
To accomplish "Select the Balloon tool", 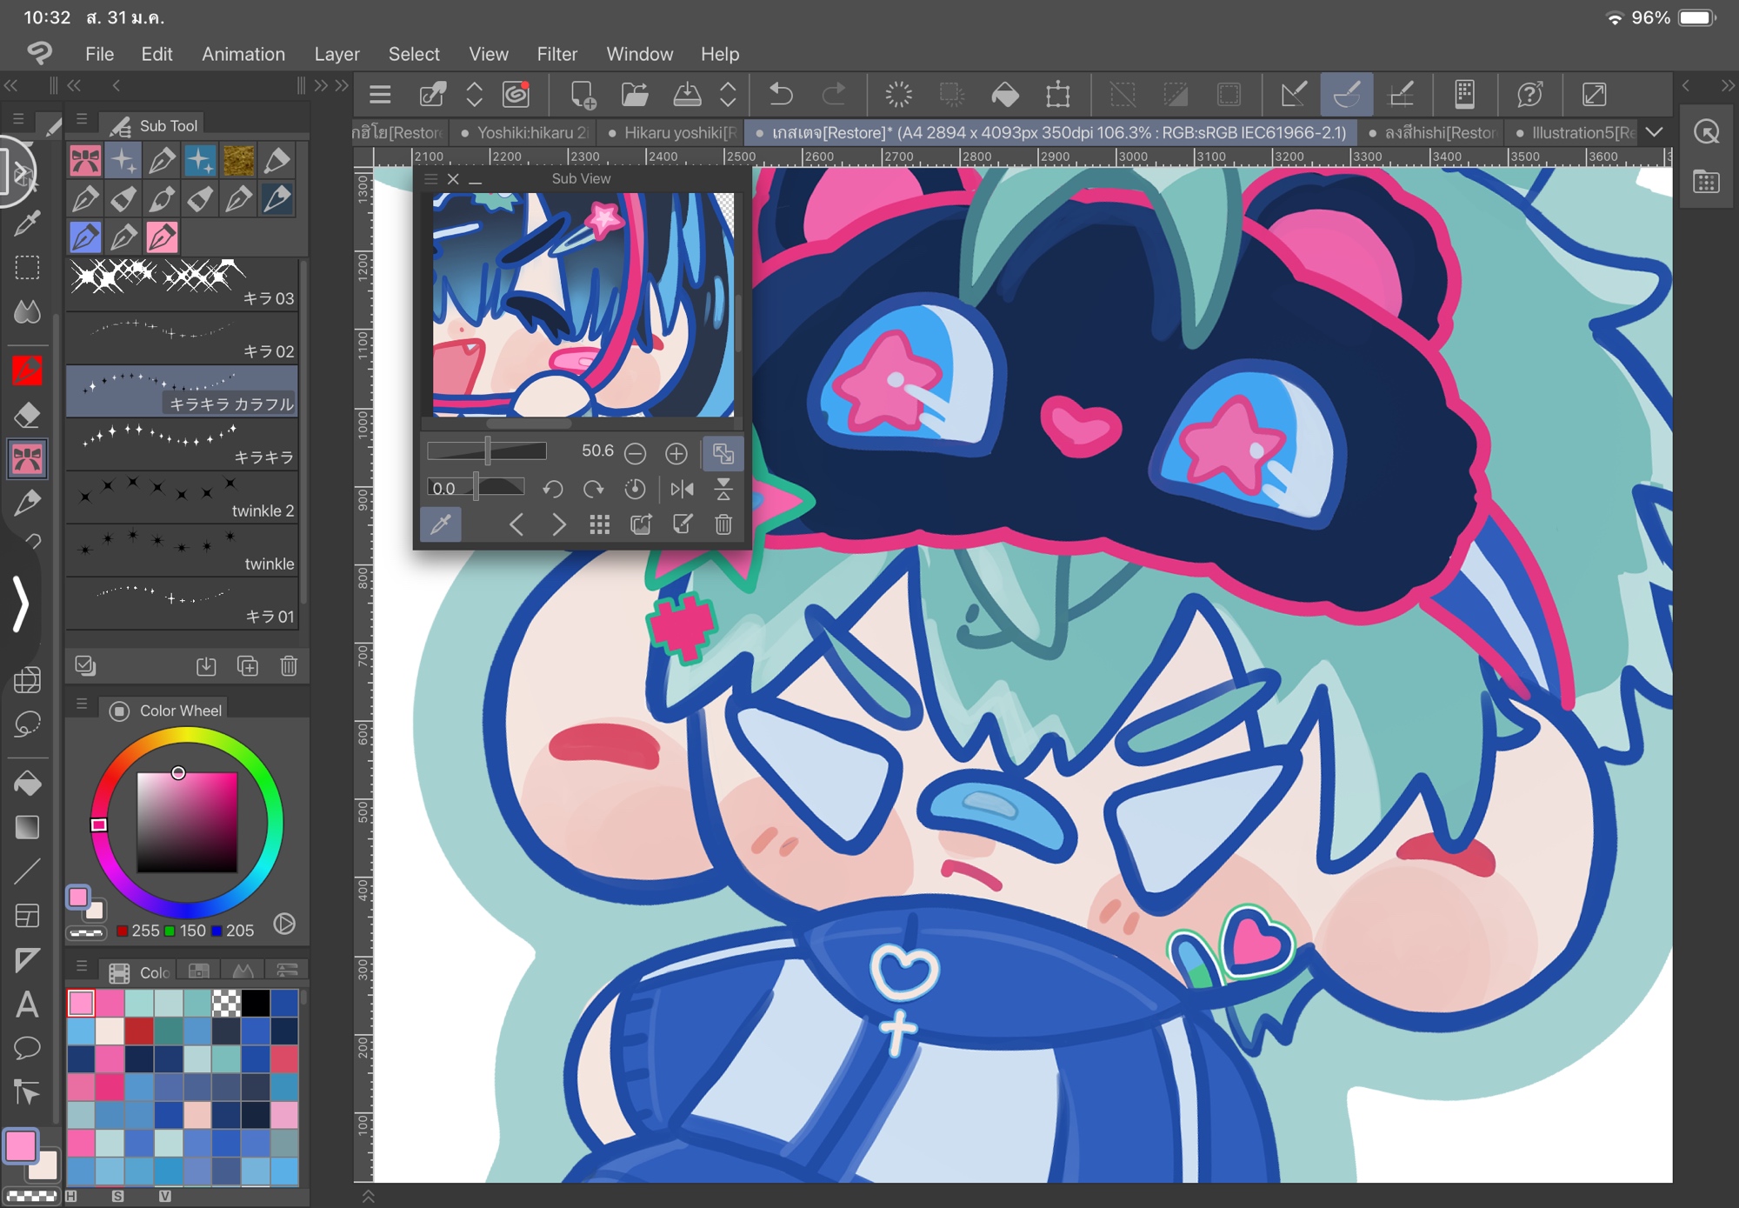I will [x=27, y=1048].
